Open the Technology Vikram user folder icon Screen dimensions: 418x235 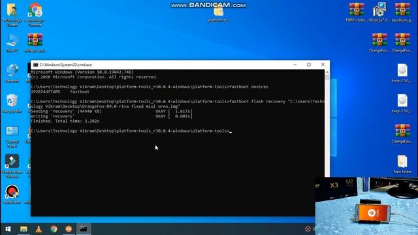(x=12, y=14)
